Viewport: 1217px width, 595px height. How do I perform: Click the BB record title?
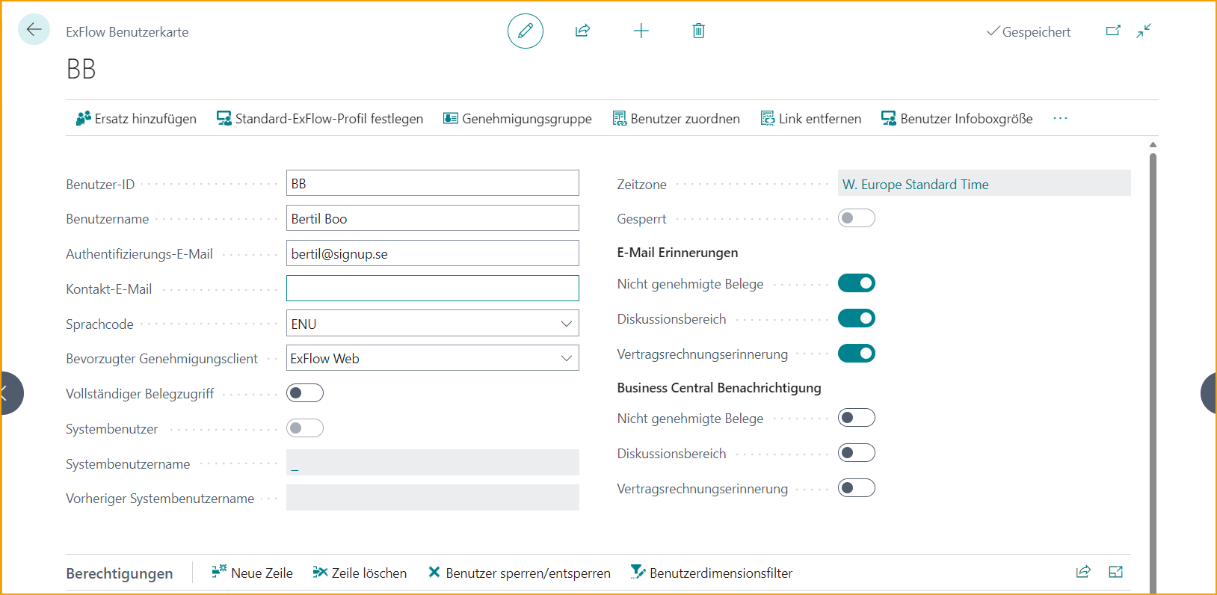click(81, 69)
